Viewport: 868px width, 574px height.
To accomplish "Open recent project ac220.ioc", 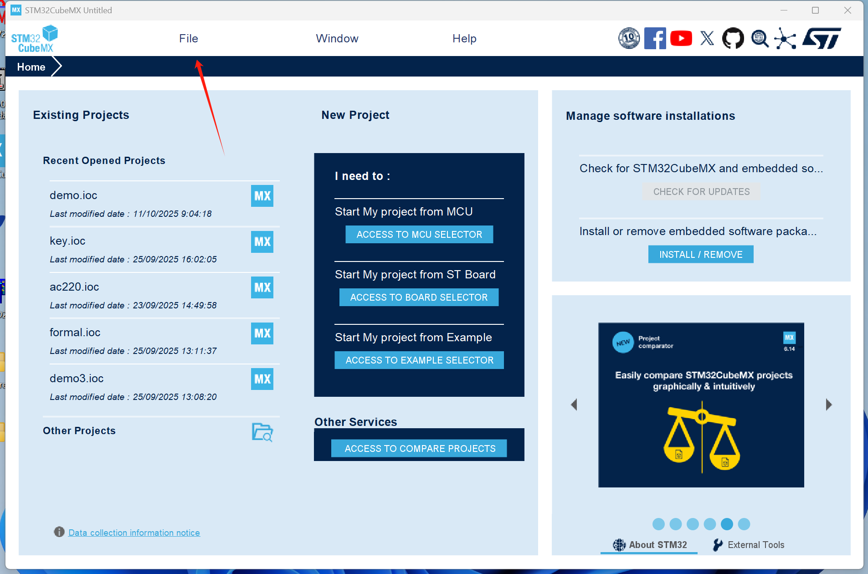I will [74, 287].
